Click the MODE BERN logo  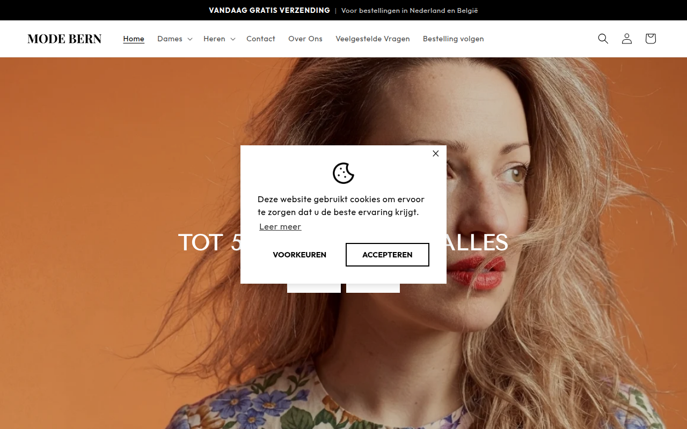click(64, 39)
